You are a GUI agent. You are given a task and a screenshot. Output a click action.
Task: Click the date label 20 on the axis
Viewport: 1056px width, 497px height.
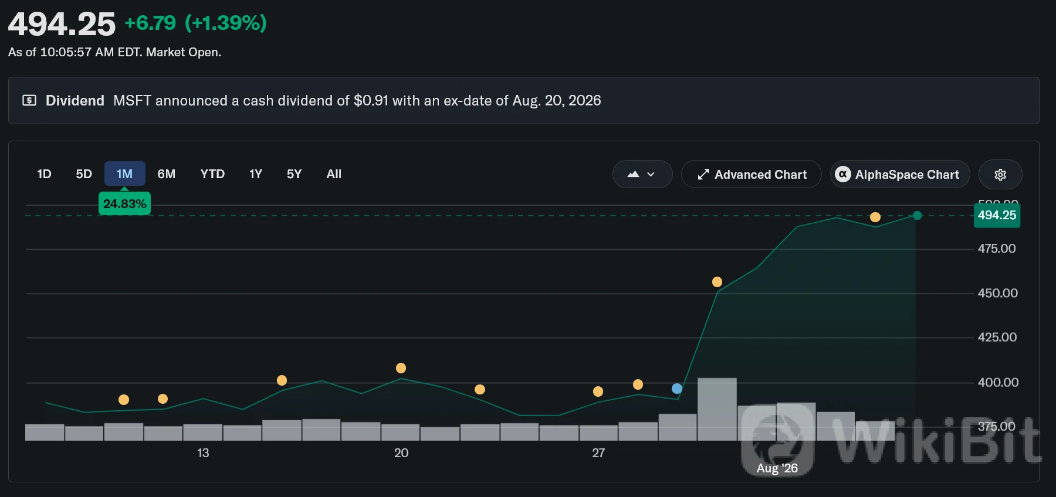401,452
